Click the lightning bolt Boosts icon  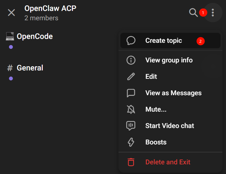131,142
